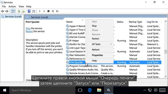Click the Forward arrow in toolbar
This screenshot has height=94, width=168.
pos(7,11)
